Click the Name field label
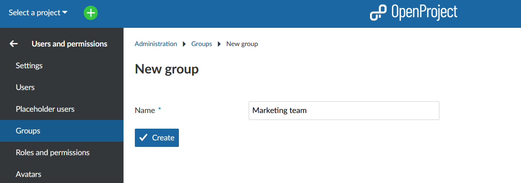 point(145,110)
